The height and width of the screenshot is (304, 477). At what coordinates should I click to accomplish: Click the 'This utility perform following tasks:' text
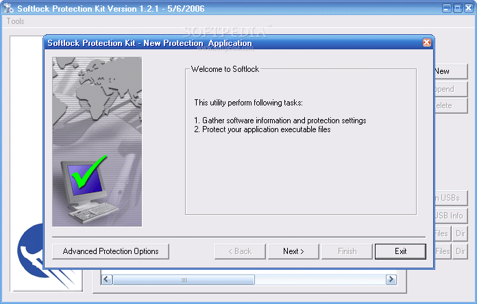coord(249,103)
